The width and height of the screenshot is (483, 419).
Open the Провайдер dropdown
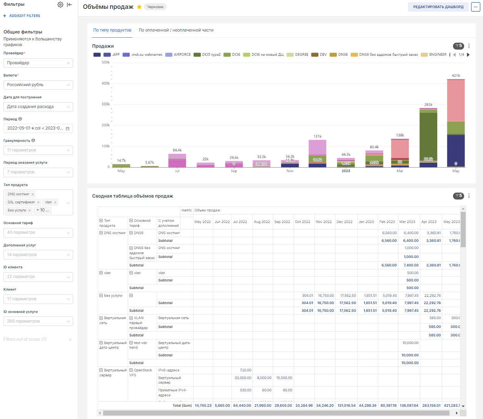coord(38,63)
